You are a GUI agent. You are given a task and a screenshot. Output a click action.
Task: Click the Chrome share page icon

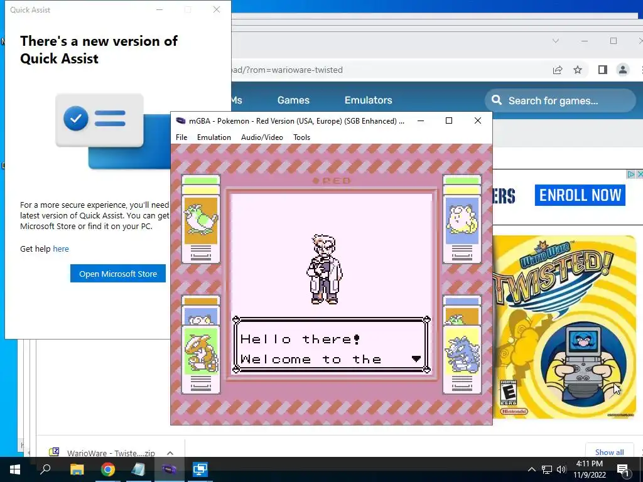558,70
